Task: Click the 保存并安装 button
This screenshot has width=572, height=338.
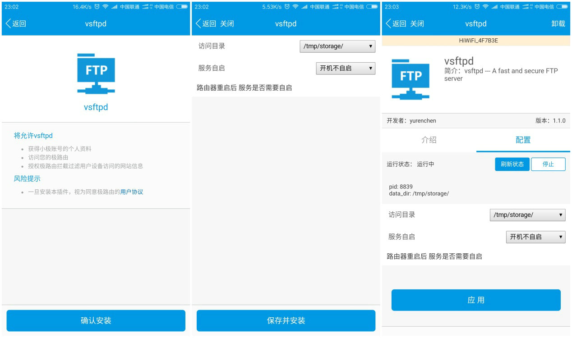Action: (x=286, y=320)
